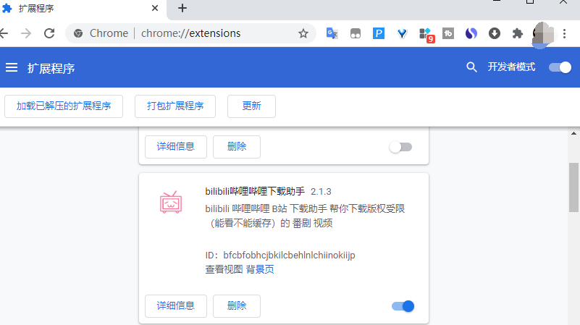The height and width of the screenshot is (325, 580).
Task: Click the Chrome site info icon
Action: 78,33
